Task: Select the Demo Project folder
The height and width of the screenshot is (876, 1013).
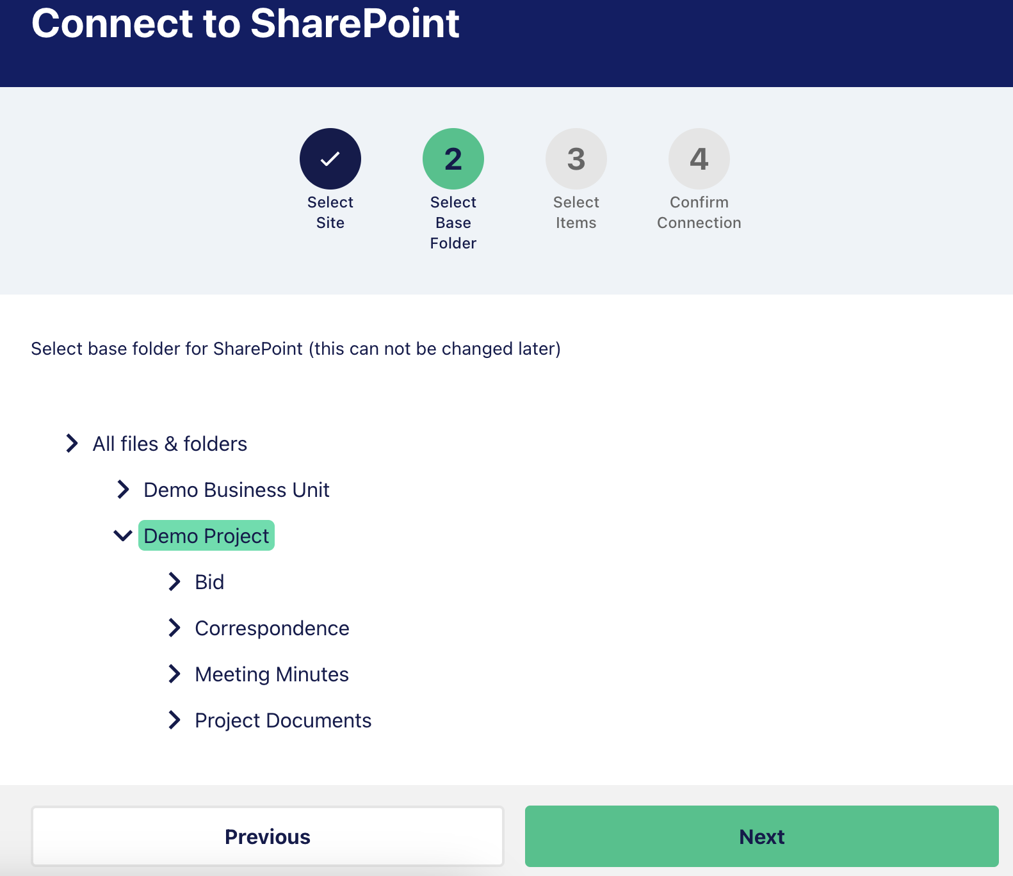Action: point(206,535)
